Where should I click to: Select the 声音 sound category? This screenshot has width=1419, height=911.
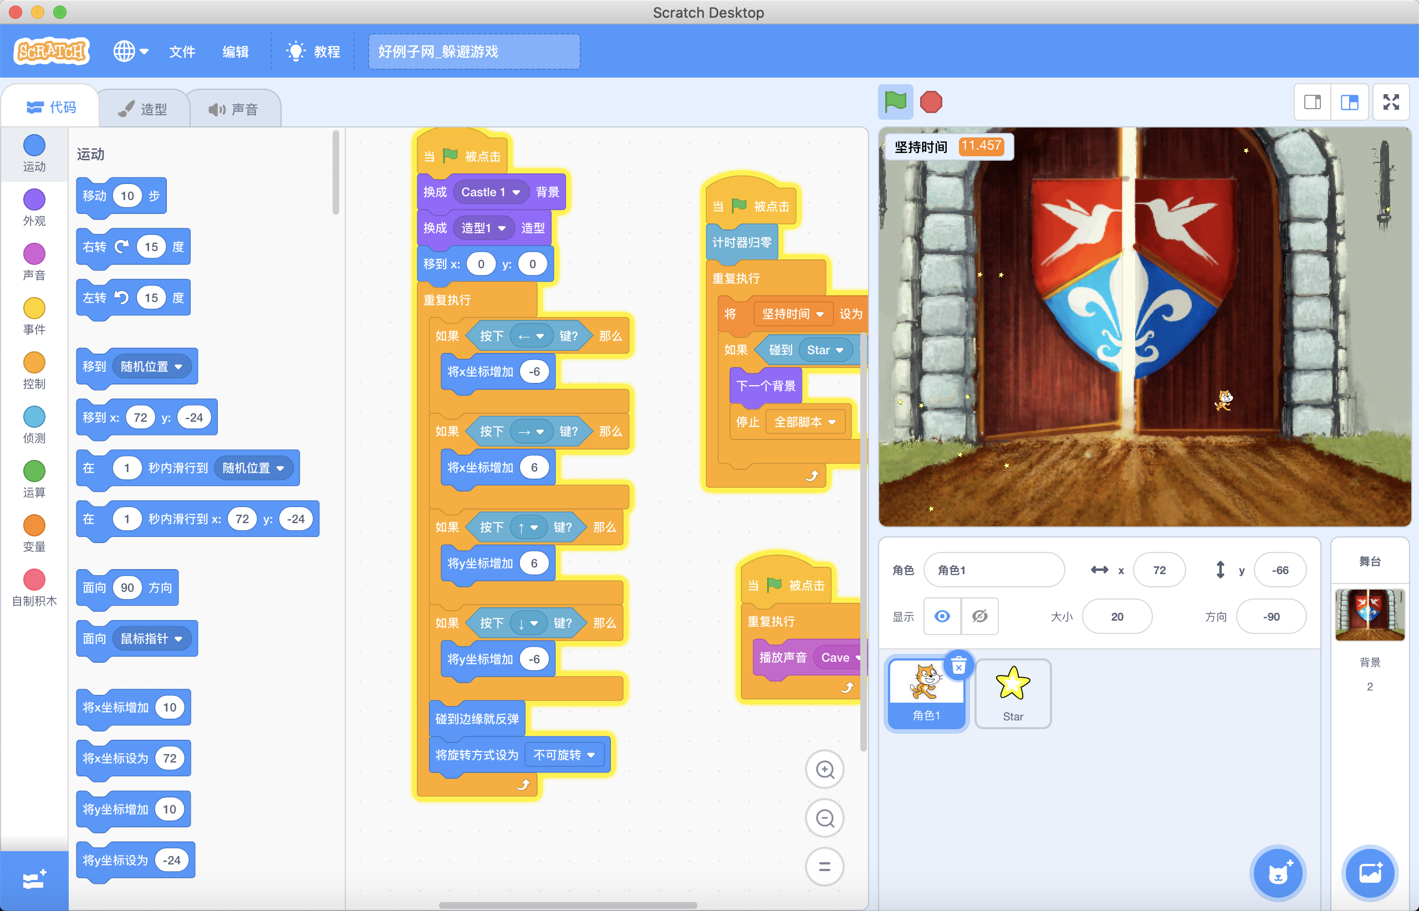(34, 263)
